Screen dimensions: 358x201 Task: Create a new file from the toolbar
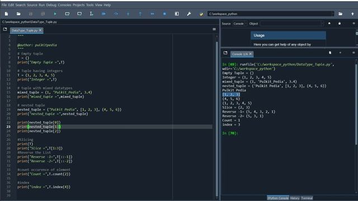[6, 14]
